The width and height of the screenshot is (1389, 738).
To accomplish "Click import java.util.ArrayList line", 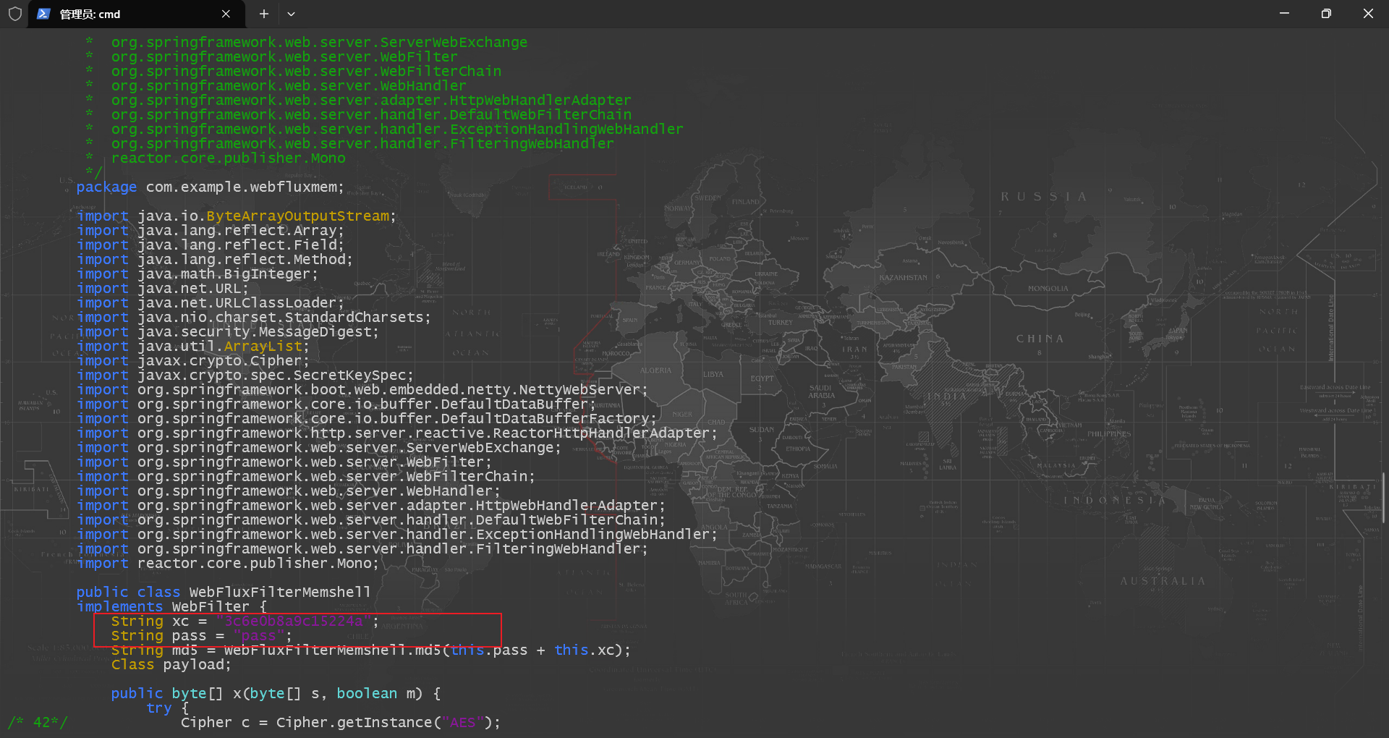I will click(193, 347).
